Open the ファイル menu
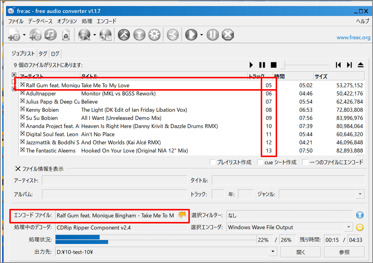 (x=16, y=21)
